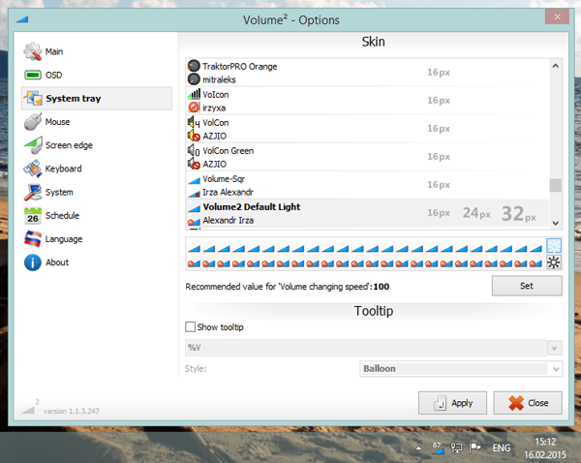Select the VoIcon irzyxa skin row
The height and width of the screenshot is (463, 581).
pyautogui.click(x=367, y=101)
